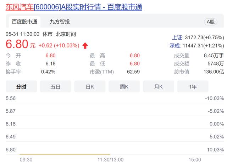Viewport: 227px width, 164px height.
Task: Select the 五日 chart tab
Action: click(55, 87)
